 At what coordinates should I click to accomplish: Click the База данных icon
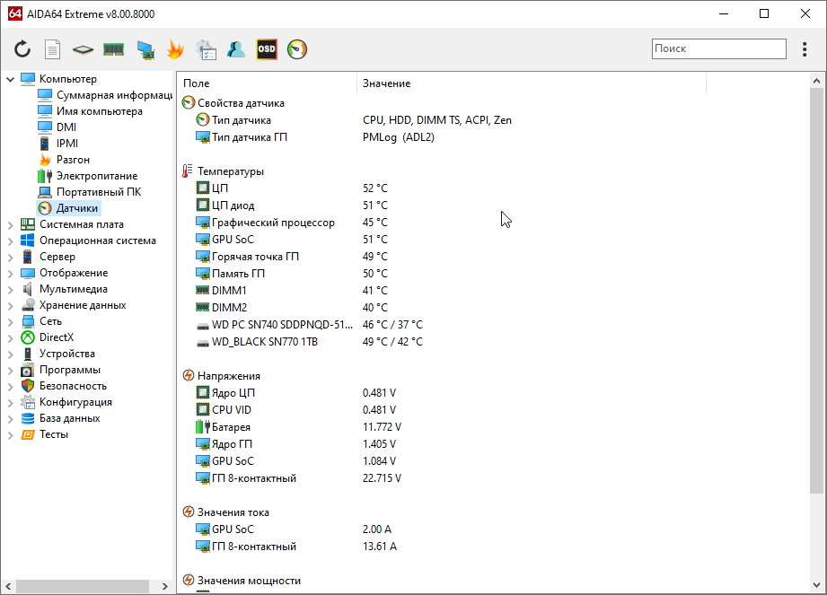(28, 418)
